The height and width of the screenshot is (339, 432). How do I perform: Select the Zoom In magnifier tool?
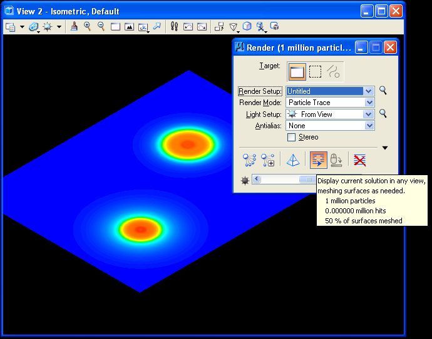click(87, 27)
